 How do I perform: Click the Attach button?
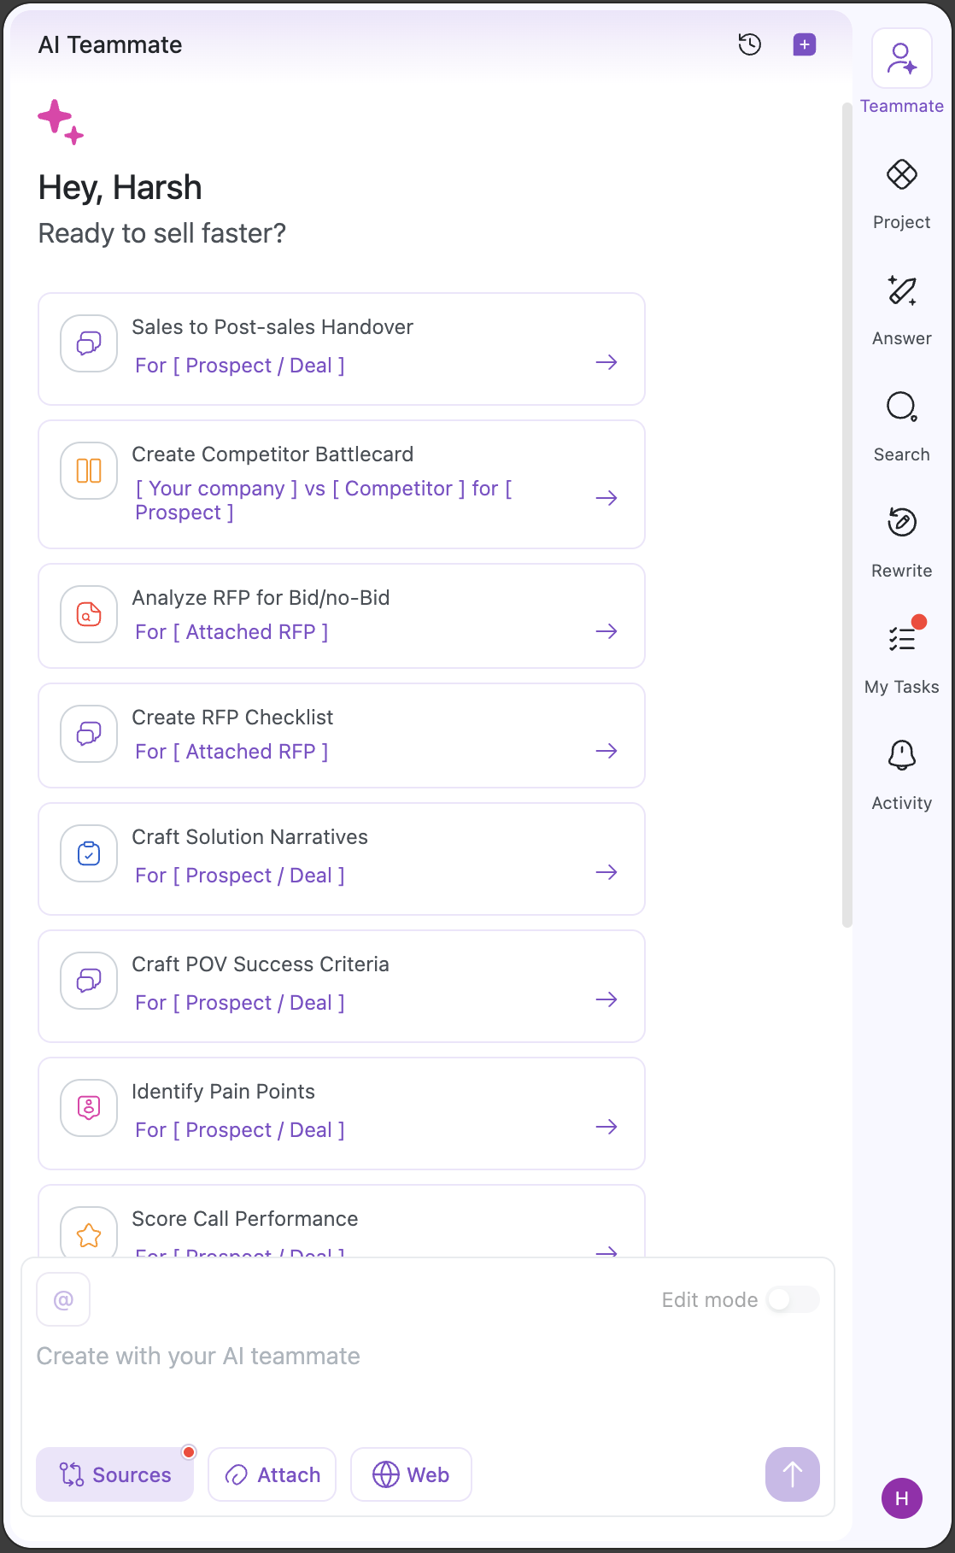click(x=272, y=1474)
